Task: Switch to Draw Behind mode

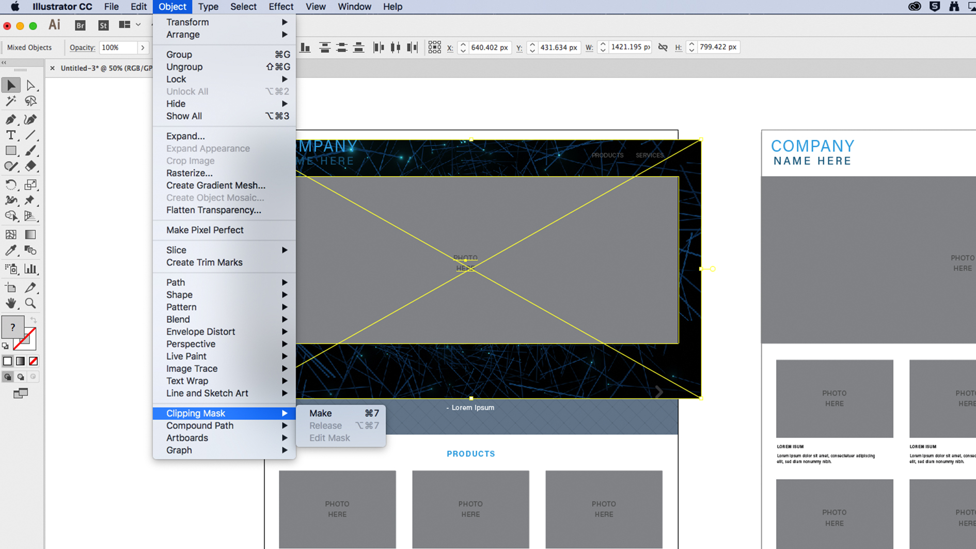Action: 21,377
